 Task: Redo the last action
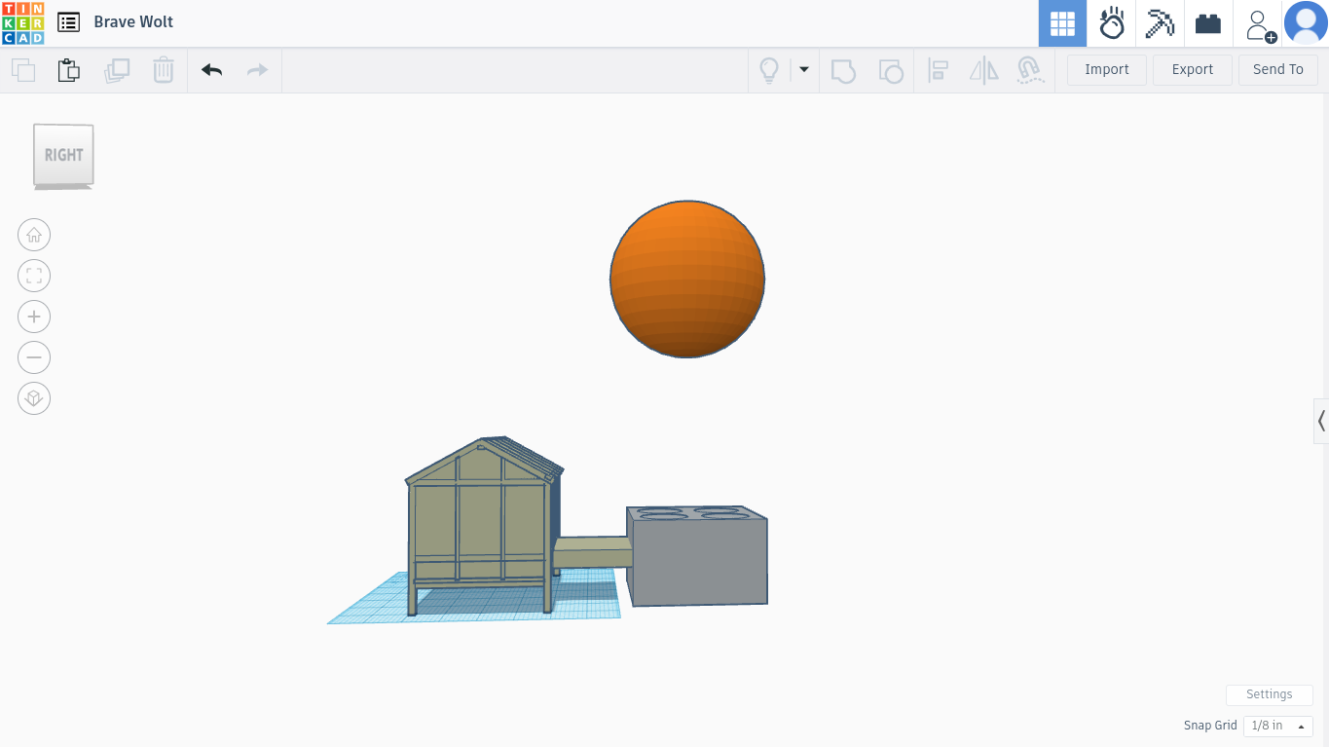tap(257, 70)
